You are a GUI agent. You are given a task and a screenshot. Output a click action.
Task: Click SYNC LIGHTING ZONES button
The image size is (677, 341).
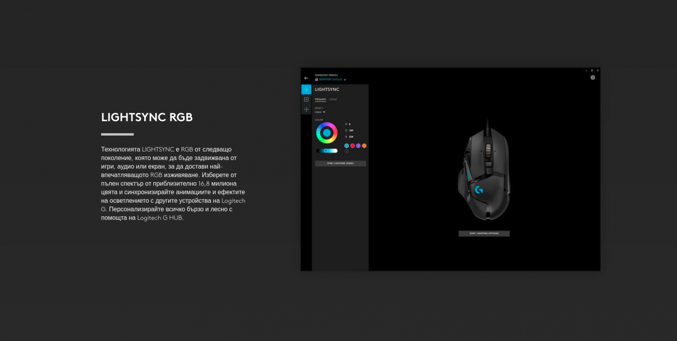tap(340, 163)
